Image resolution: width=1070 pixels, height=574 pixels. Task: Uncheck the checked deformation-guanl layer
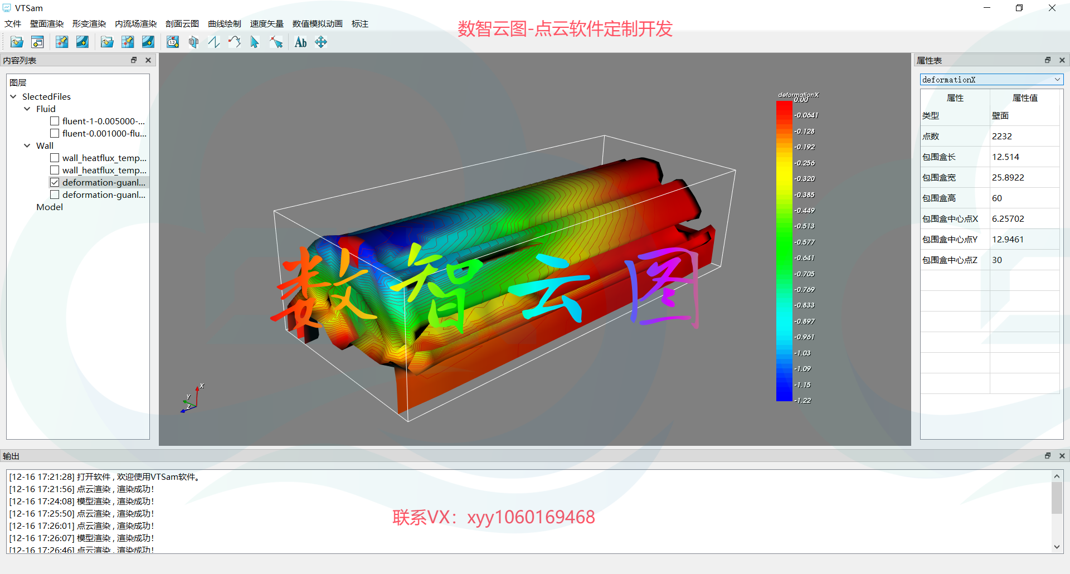55,182
